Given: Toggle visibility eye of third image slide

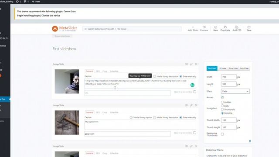Looking at the screenshot, I should pyautogui.click(x=186, y=146).
